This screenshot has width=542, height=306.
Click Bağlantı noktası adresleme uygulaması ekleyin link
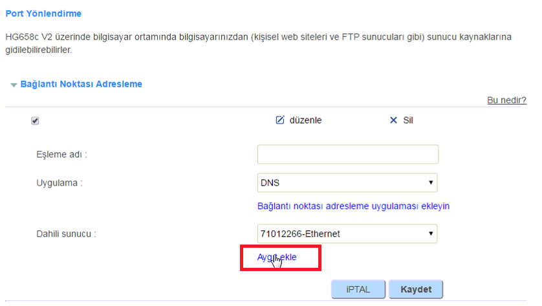(353, 206)
